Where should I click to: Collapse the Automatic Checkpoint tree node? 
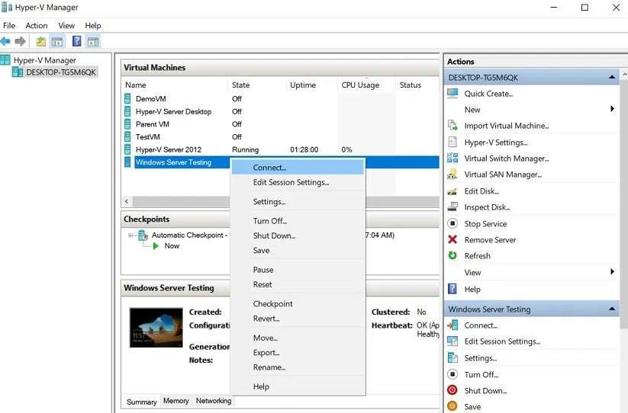(x=131, y=235)
